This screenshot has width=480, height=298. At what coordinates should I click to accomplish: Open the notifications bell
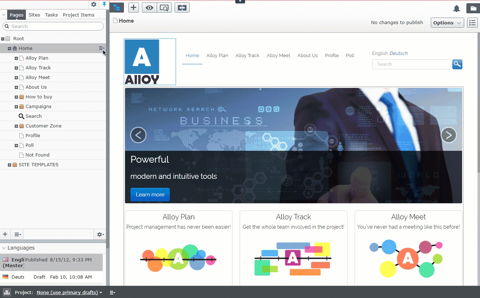click(x=457, y=9)
